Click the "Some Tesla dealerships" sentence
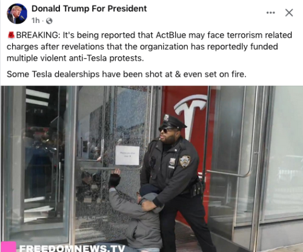This screenshot has height=252, width=303. (127, 74)
